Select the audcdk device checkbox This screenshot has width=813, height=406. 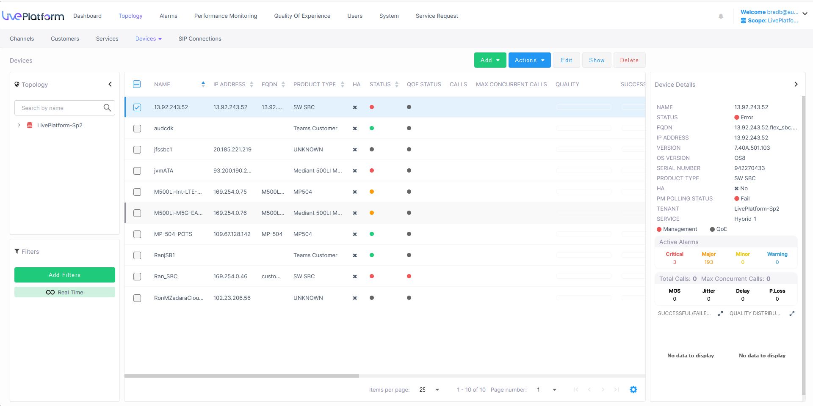pos(137,129)
